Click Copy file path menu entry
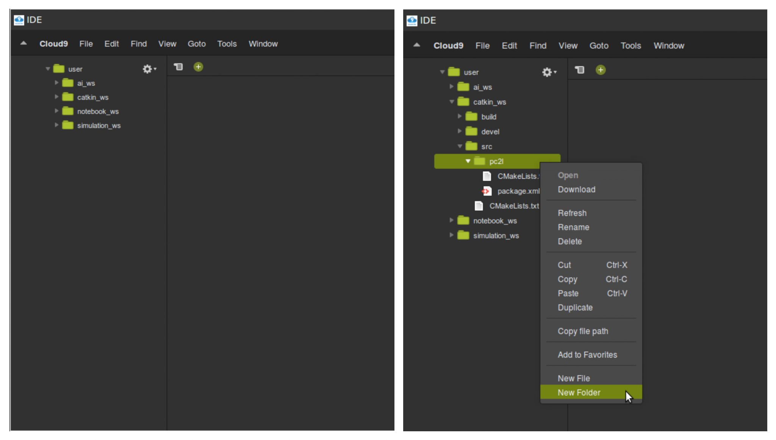The height and width of the screenshot is (440, 776). (582, 331)
